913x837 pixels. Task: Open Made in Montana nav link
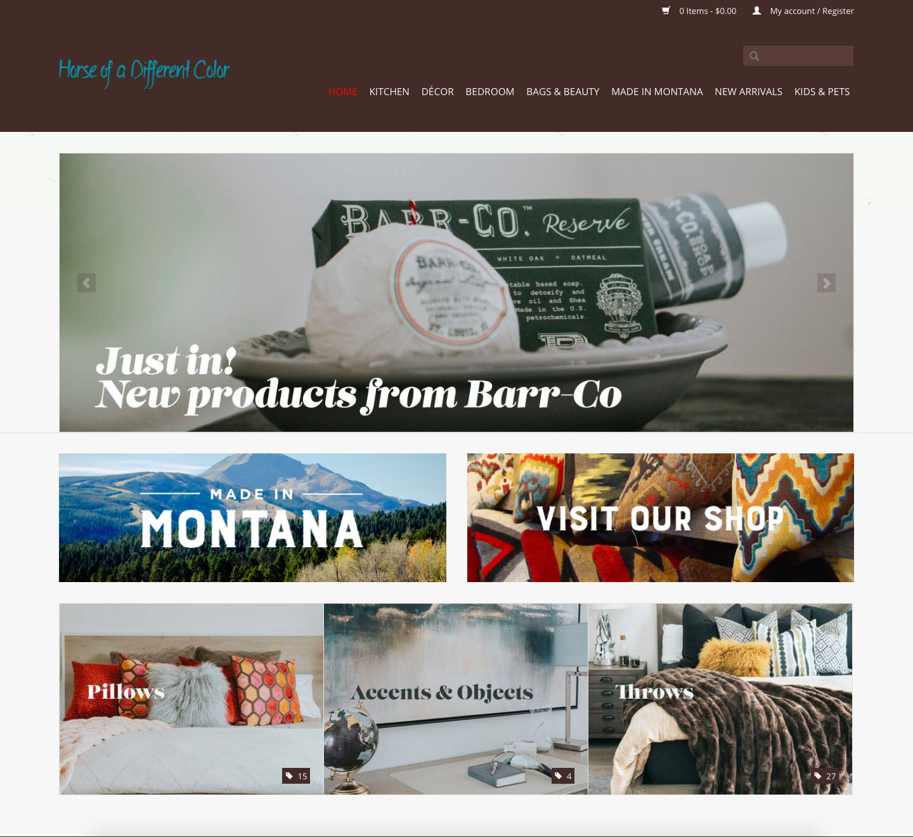point(657,92)
